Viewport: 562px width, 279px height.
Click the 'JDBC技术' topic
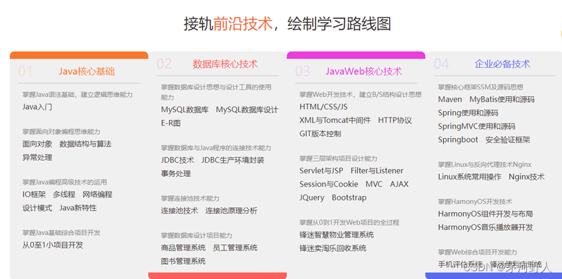click(177, 160)
